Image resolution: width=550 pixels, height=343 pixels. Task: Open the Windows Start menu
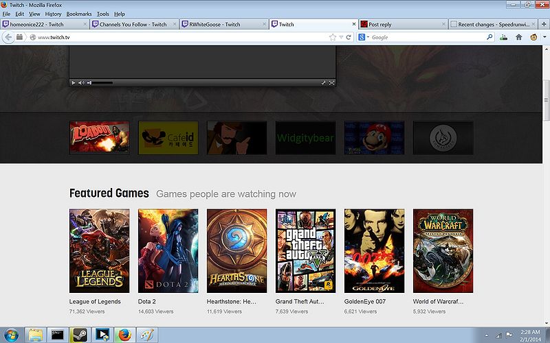pos(11,335)
